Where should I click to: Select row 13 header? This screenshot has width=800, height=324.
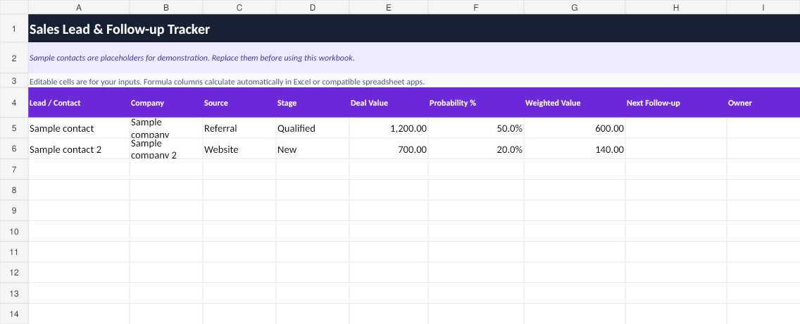pos(14,294)
